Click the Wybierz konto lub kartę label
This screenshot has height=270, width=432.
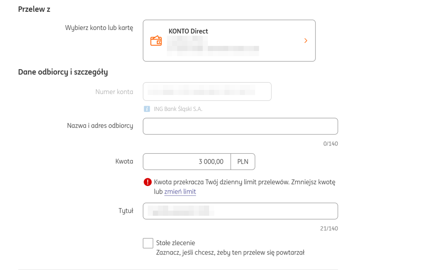point(99,28)
